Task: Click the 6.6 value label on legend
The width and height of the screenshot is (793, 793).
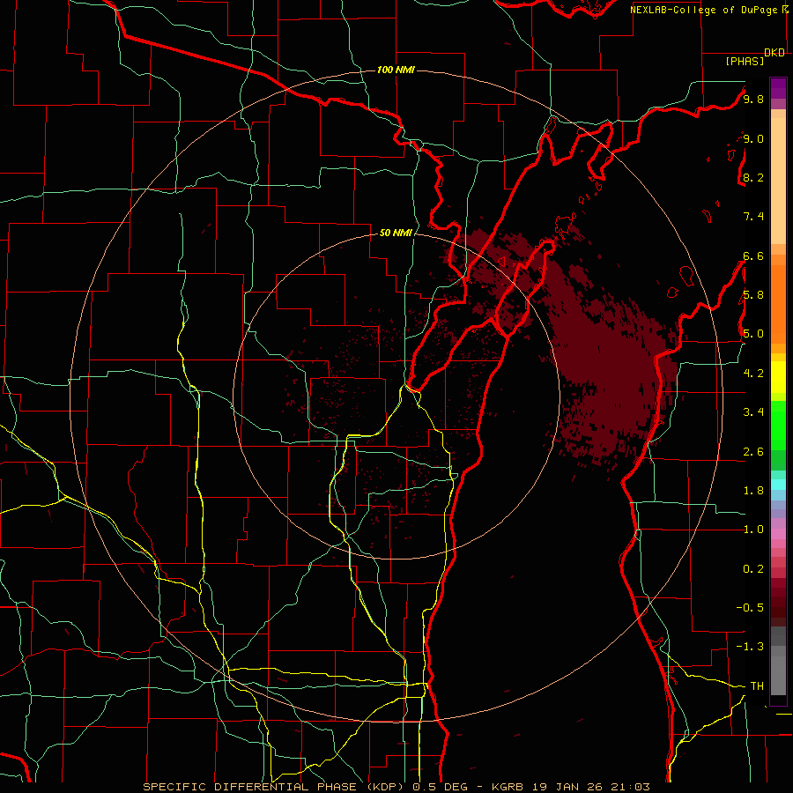Action: [753, 256]
